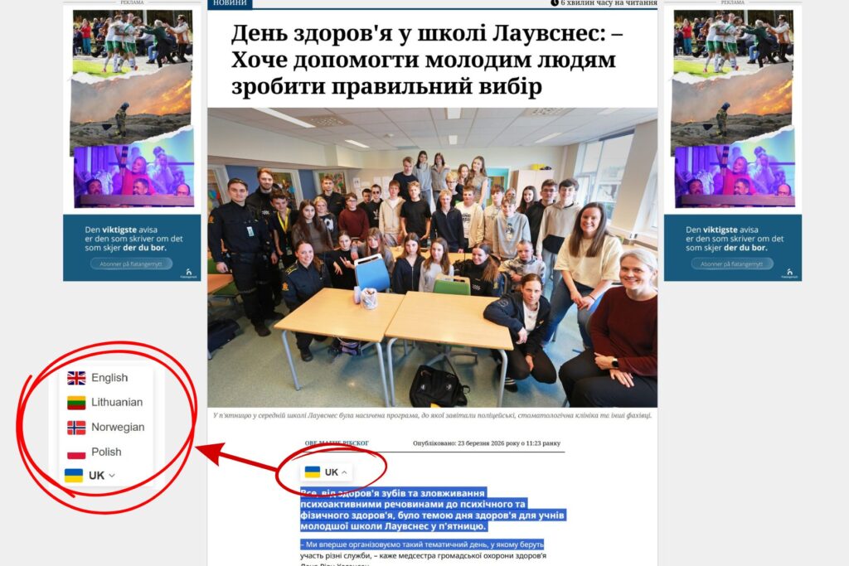
Task: Click the Lithuanian flag in the language list
Action: pos(76,403)
